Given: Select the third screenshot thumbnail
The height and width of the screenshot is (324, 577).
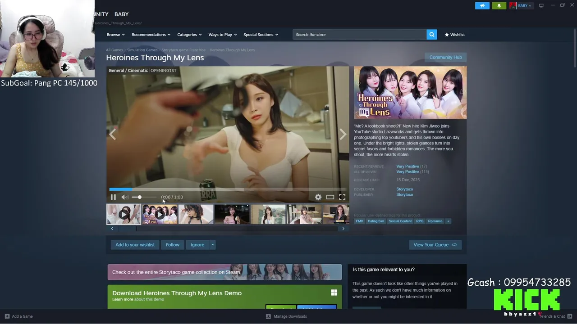Looking at the screenshot, I should [x=196, y=214].
